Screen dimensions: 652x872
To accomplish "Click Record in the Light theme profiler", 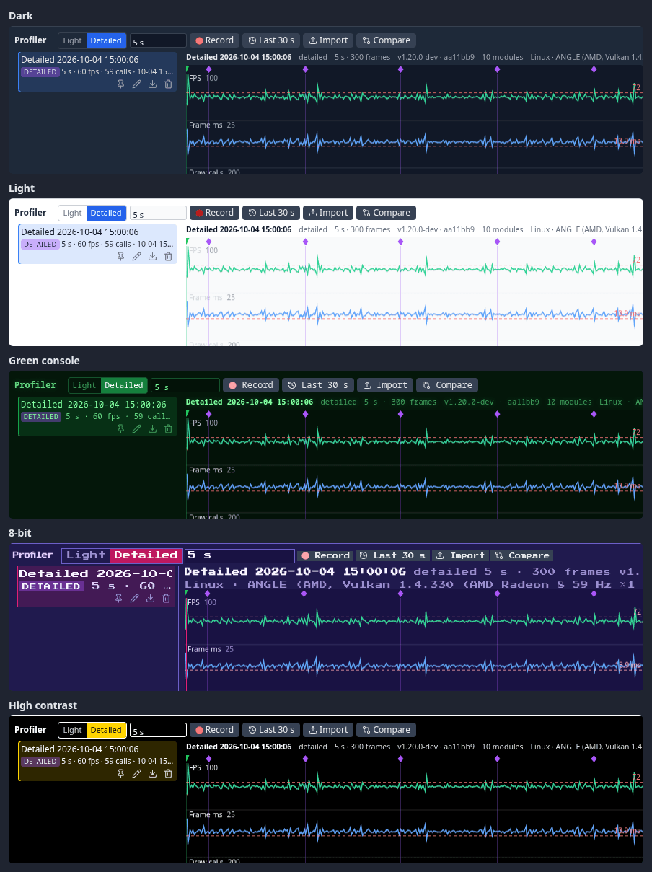I will pos(214,213).
